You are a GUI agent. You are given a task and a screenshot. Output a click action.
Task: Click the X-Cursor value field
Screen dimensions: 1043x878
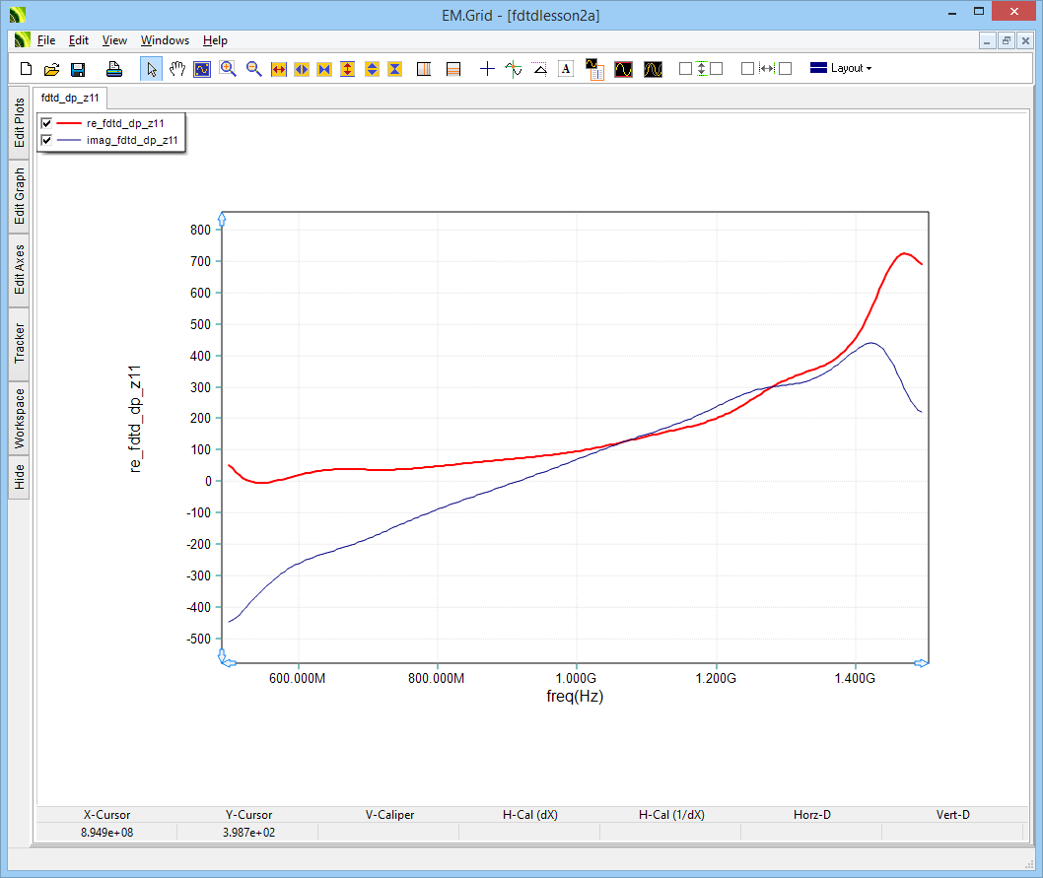tap(106, 833)
